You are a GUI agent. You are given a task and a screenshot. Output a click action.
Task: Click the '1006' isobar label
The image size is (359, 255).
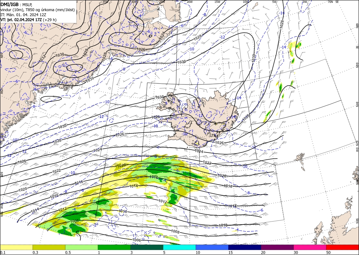[136, 240]
